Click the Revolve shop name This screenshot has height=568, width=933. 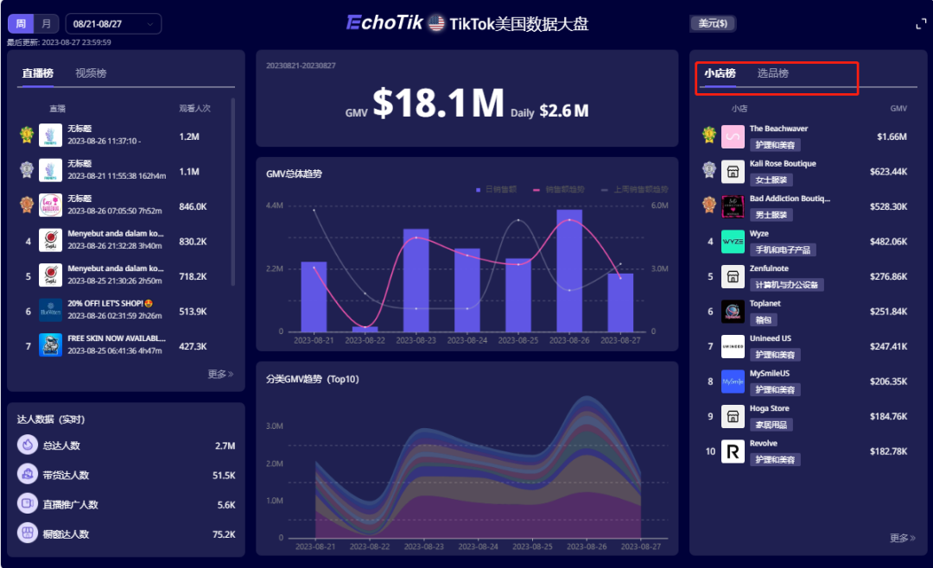click(x=764, y=444)
